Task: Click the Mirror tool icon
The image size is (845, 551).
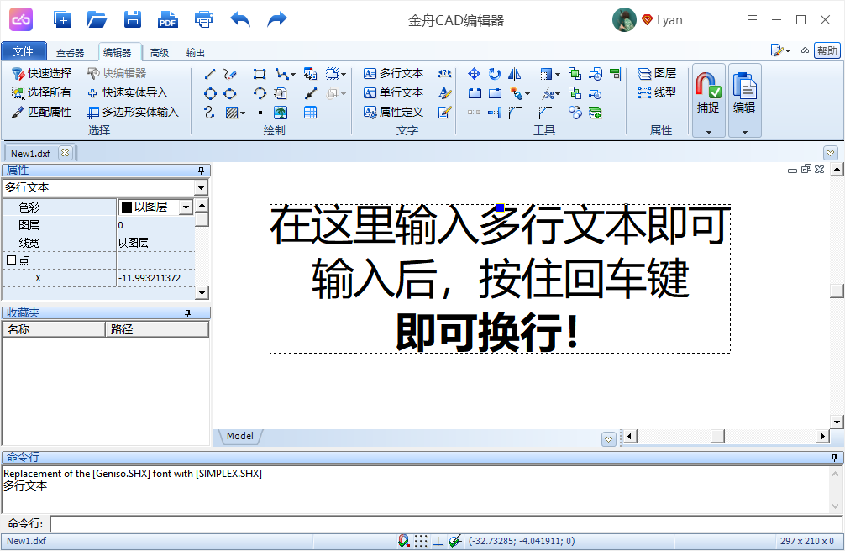Action: 515,74
